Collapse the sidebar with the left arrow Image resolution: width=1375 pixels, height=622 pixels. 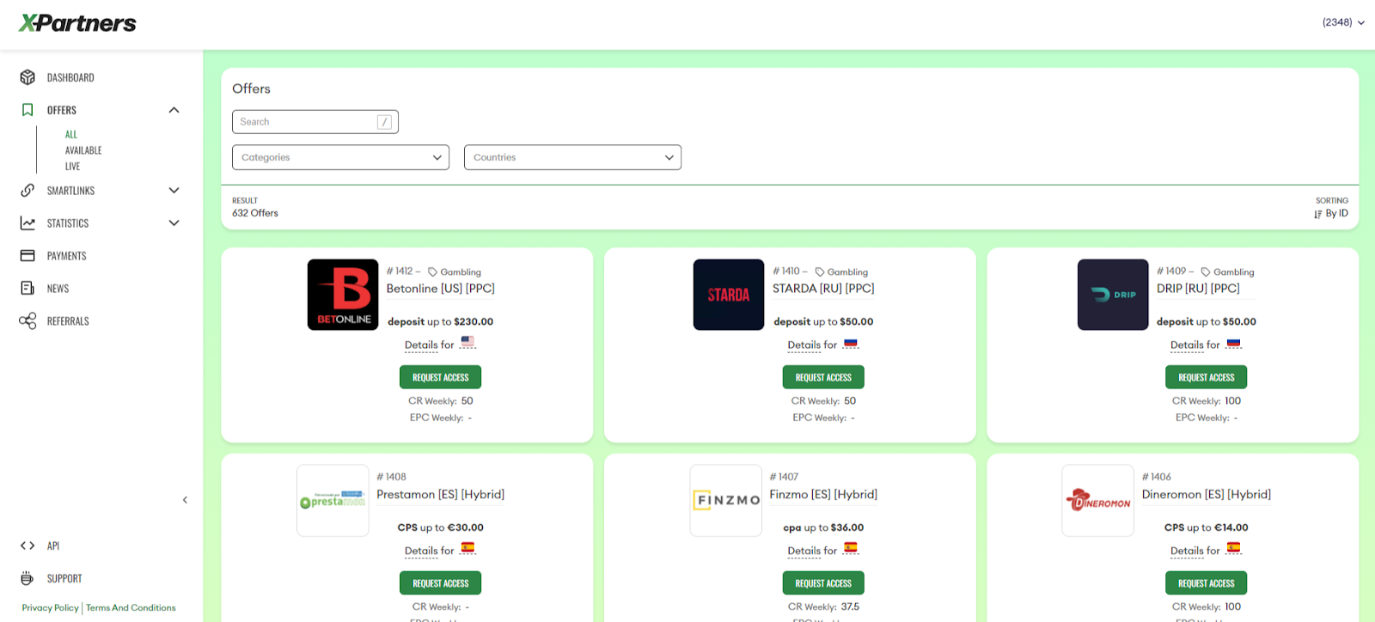[185, 500]
